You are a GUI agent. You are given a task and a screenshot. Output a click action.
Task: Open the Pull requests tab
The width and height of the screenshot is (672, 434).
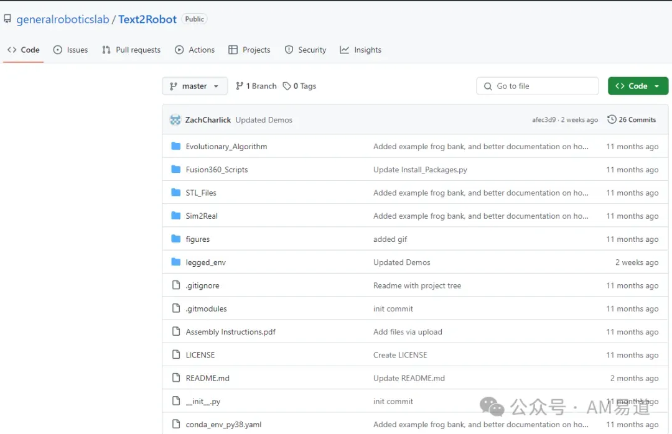pyautogui.click(x=131, y=50)
